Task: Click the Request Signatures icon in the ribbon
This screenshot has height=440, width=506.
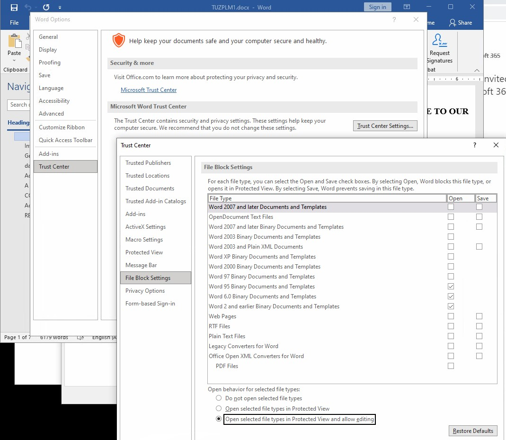Action: (x=439, y=40)
